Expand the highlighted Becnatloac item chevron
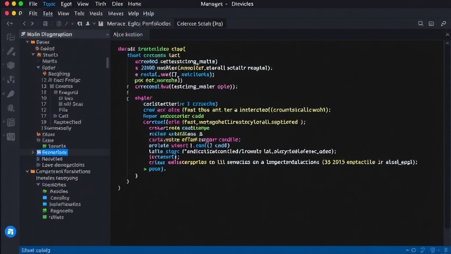 tap(33, 152)
